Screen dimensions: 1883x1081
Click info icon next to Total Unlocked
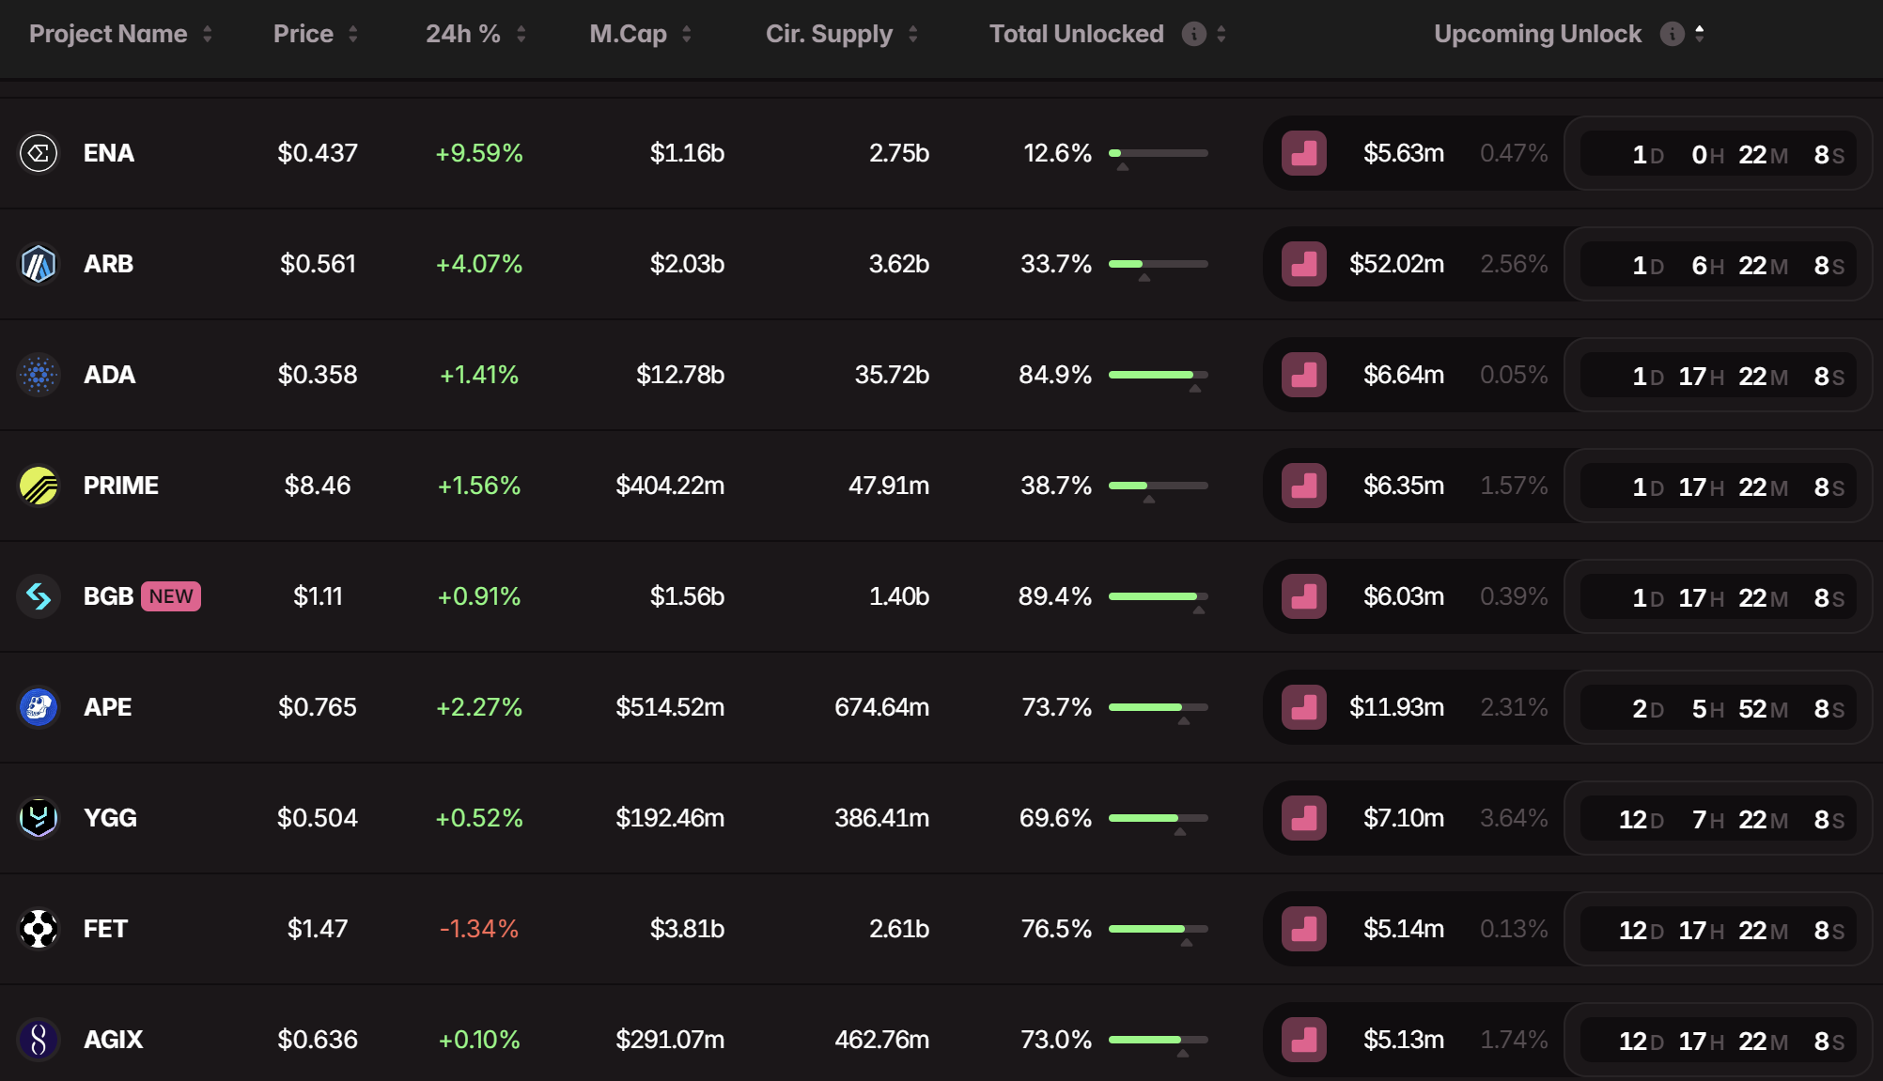pyautogui.click(x=1193, y=34)
